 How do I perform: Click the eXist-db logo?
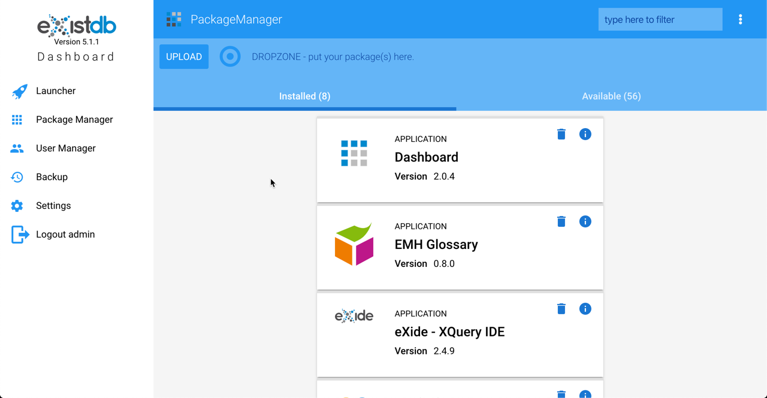point(77,26)
